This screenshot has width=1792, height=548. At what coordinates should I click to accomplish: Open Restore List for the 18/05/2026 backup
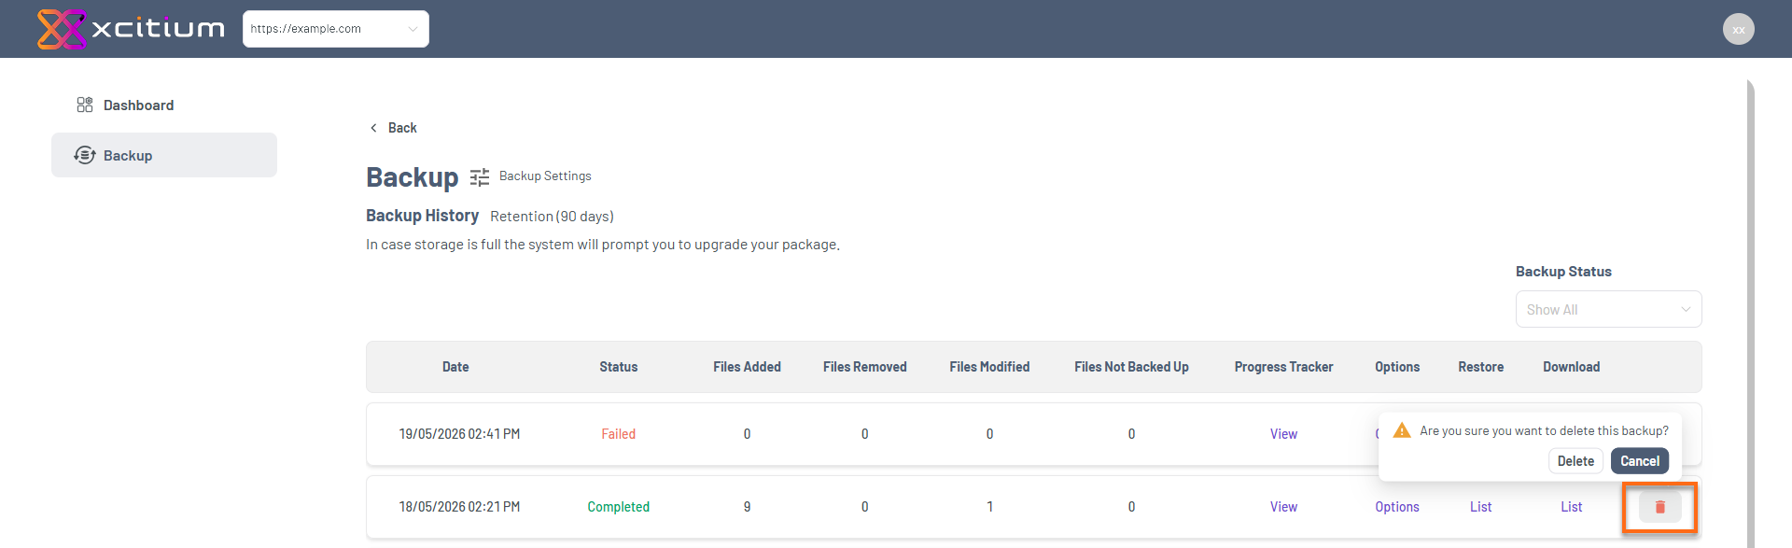1480,507
